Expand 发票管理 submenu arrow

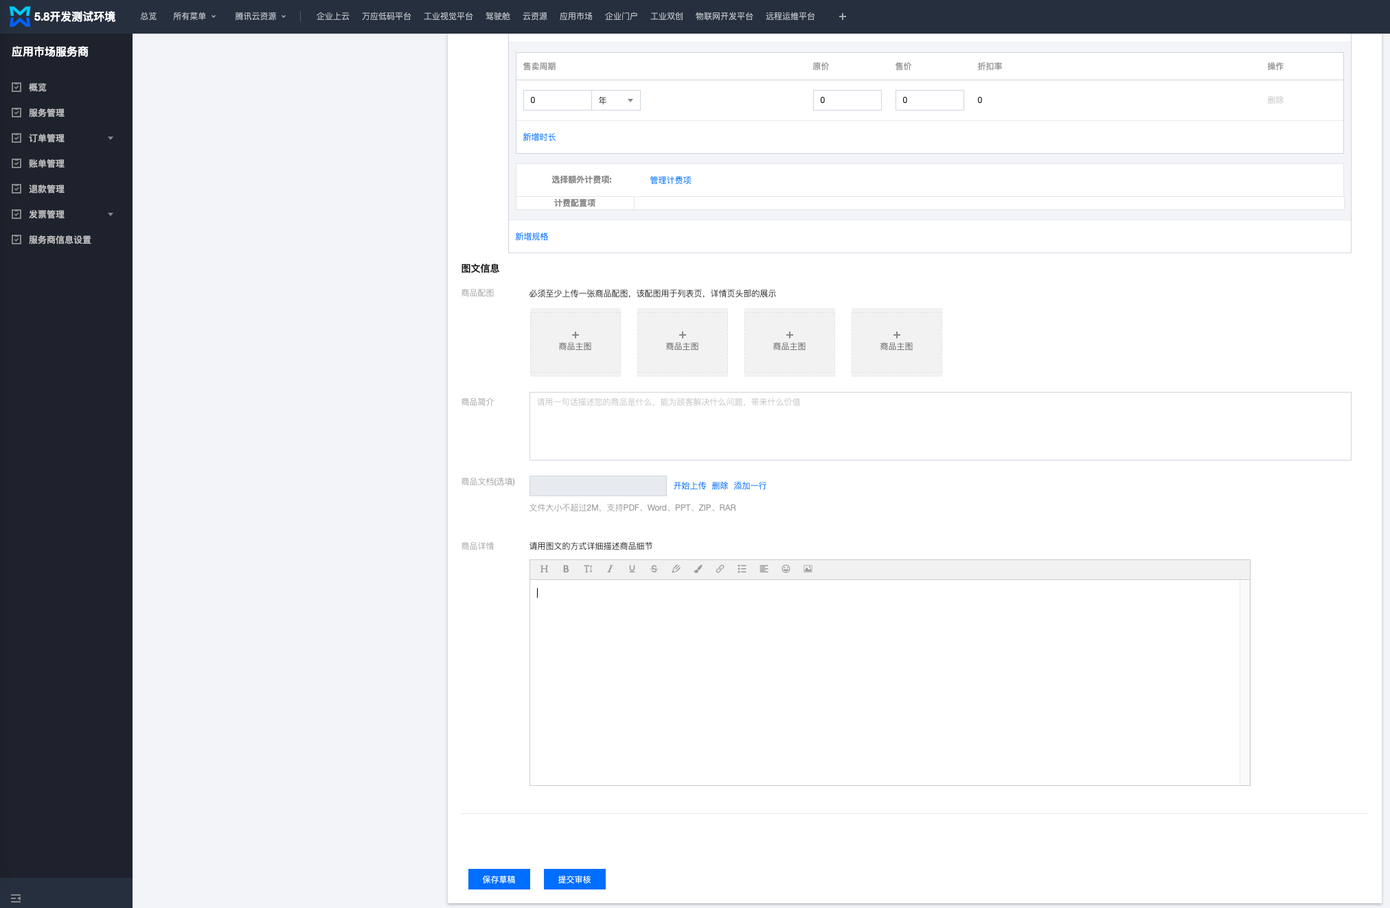[111, 214]
